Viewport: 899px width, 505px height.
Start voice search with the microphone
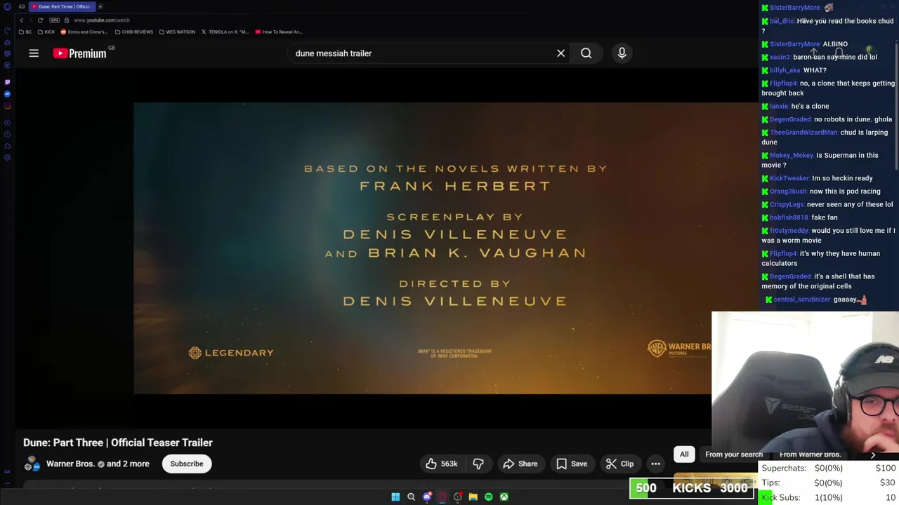point(622,53)
